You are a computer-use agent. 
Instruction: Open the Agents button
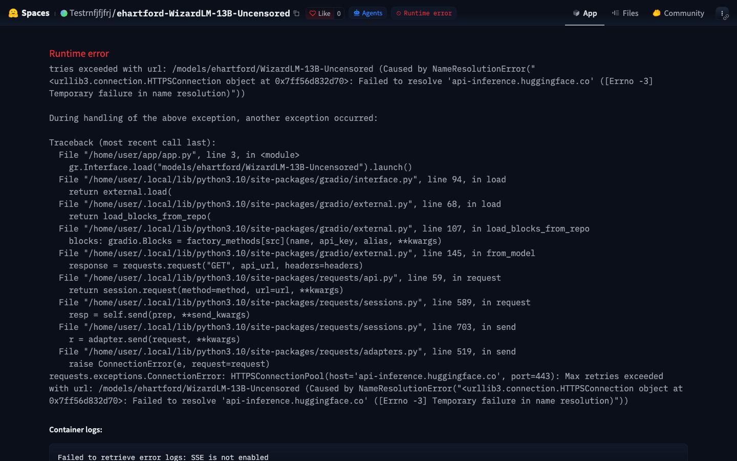[367, 13]
